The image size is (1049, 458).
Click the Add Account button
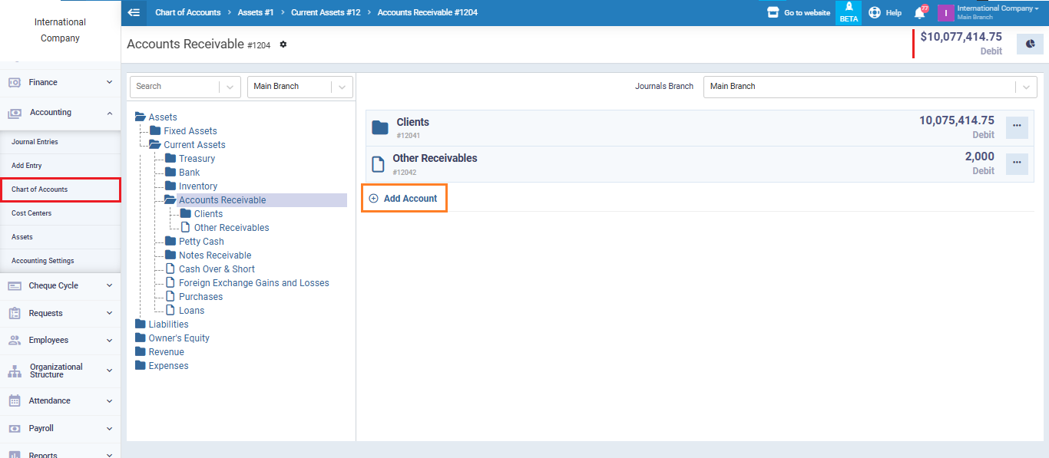pos(404,199)
